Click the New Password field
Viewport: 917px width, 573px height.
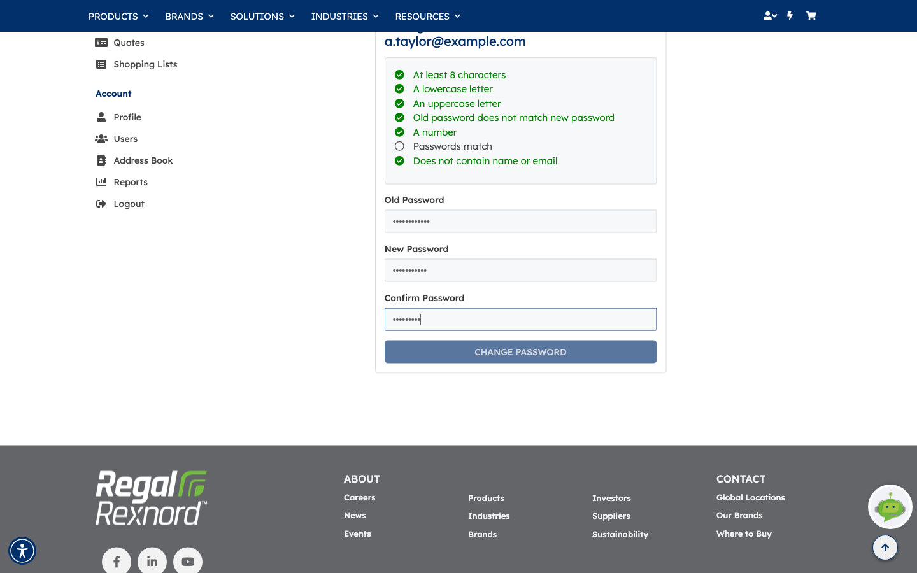[x=520, y=271]
